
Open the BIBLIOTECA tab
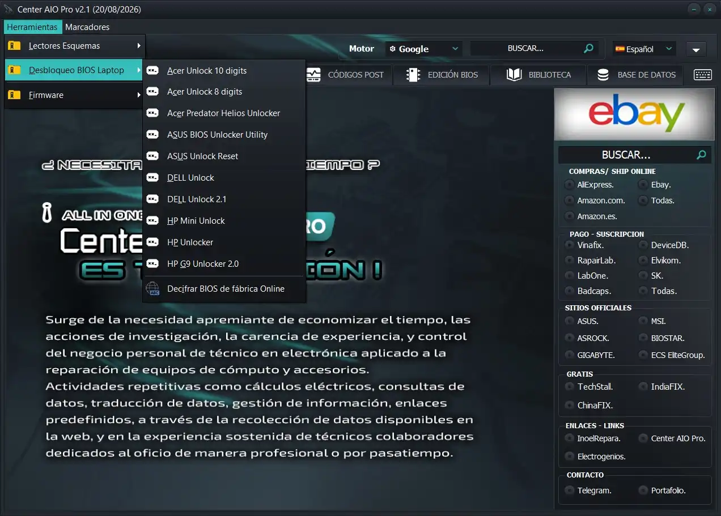point(538,75)
